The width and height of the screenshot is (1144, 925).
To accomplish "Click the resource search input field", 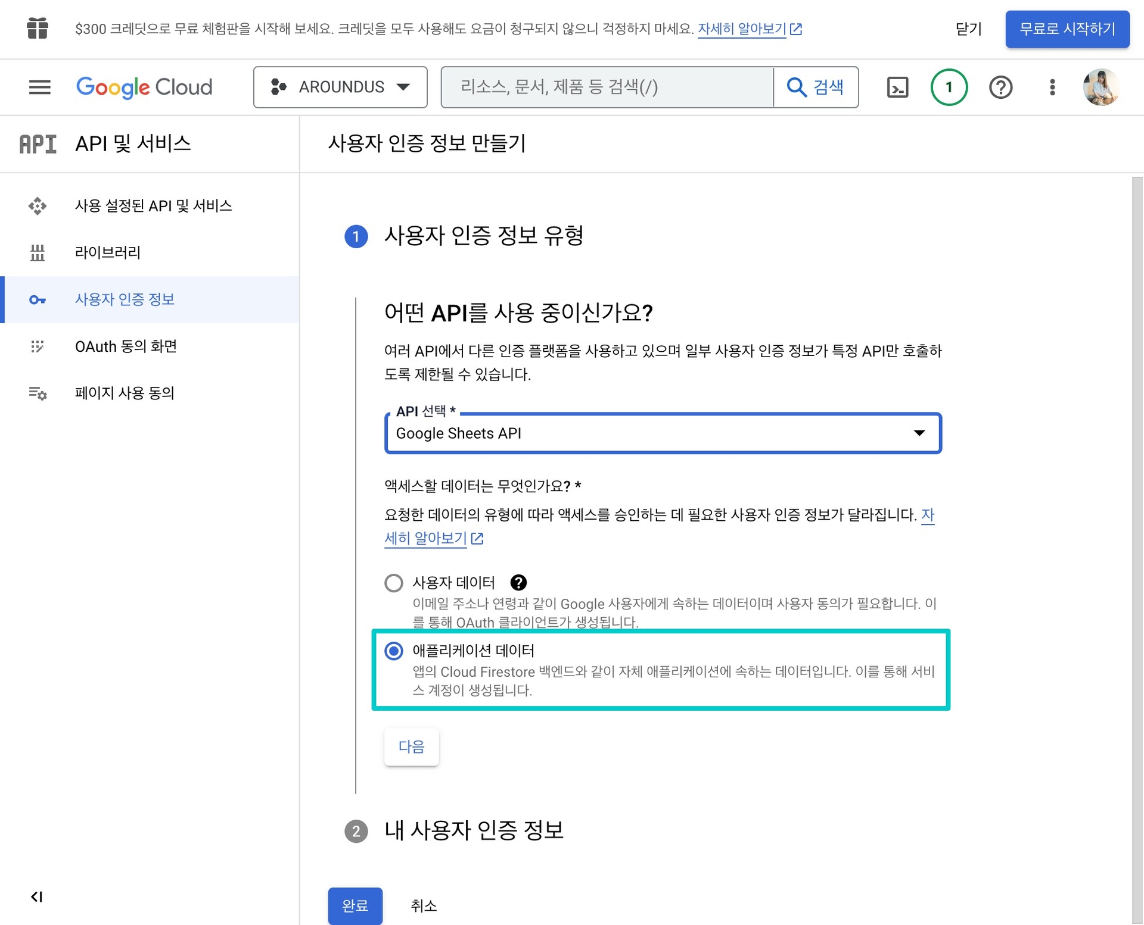I will tap(607, 87).
